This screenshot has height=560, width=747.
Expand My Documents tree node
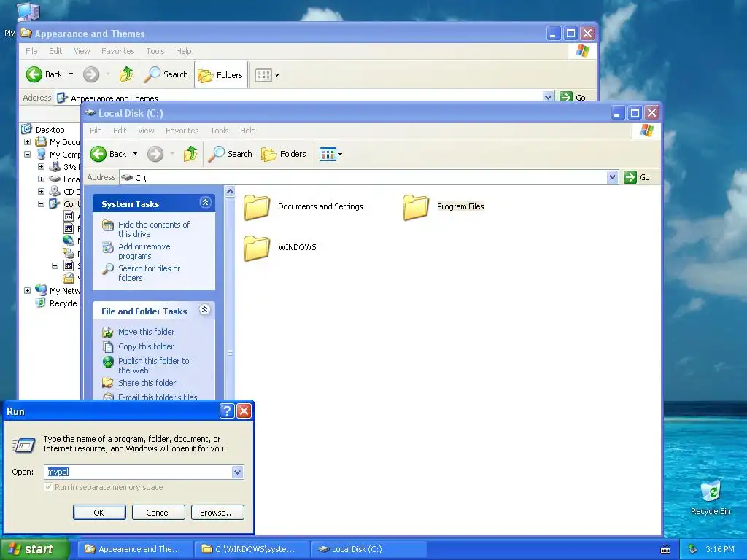27,142
